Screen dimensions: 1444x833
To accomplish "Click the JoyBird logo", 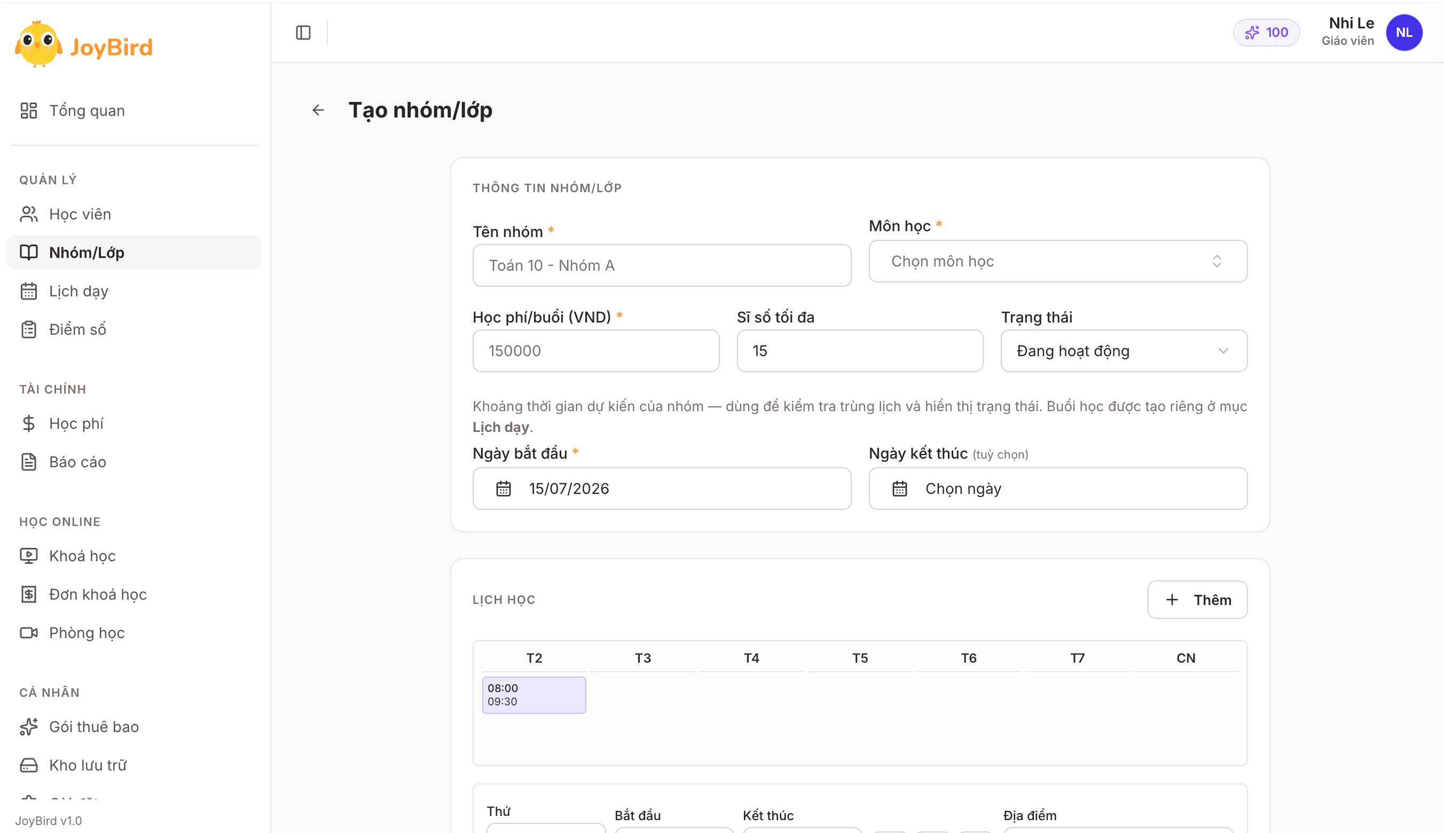I will click(83, 46).
